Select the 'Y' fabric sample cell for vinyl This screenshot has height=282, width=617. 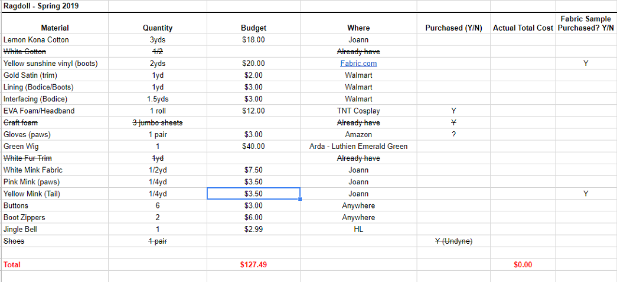coord(586,64)
